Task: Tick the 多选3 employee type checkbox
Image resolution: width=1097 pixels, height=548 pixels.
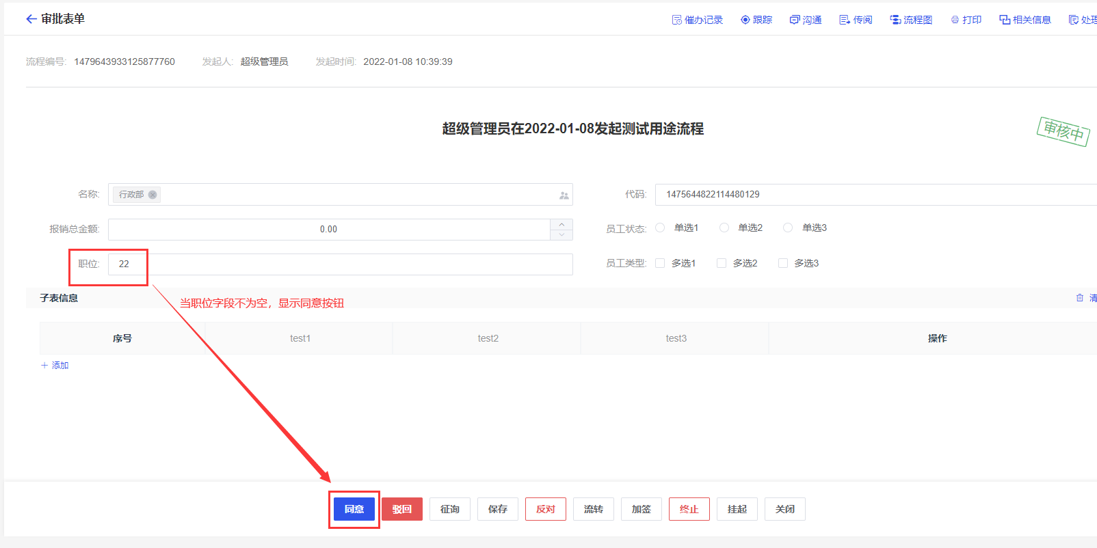Action: point(783,263)
